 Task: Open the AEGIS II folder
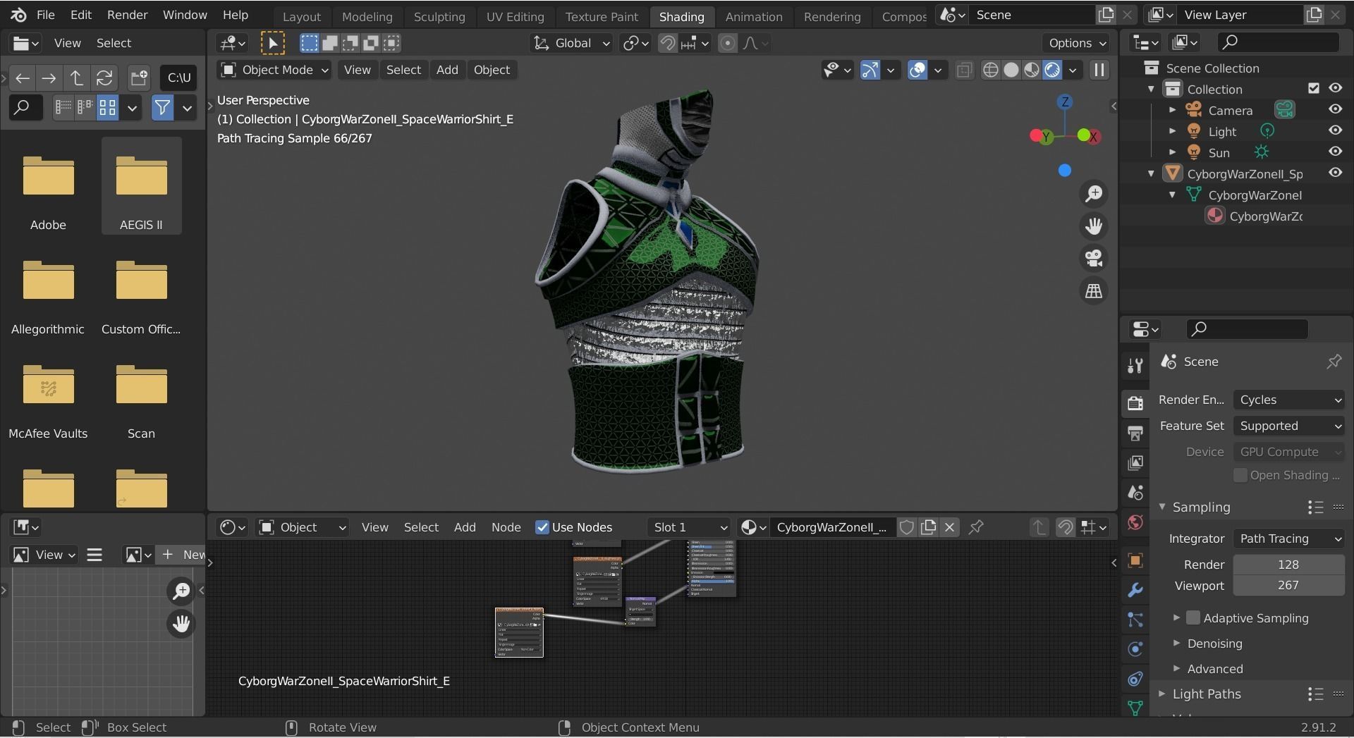[x=141, y=186]
